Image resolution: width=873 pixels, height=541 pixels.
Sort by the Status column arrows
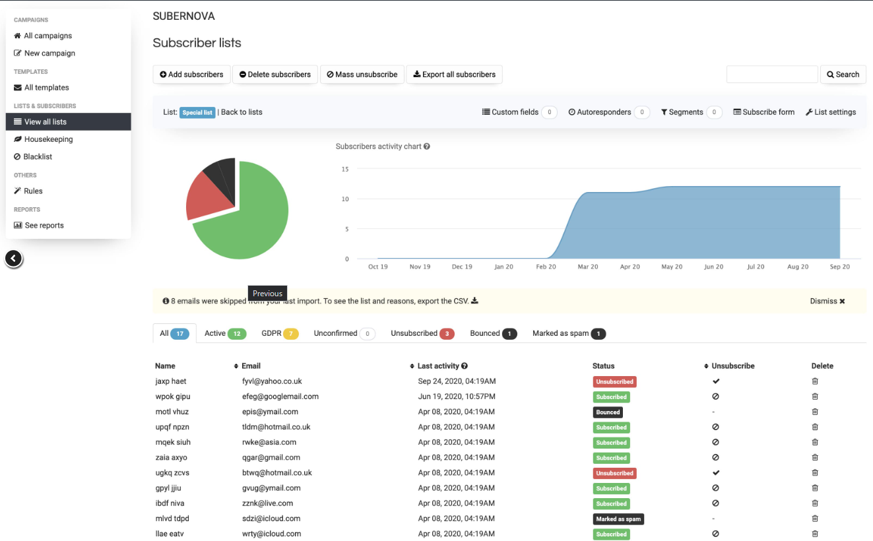coord(705,366)
